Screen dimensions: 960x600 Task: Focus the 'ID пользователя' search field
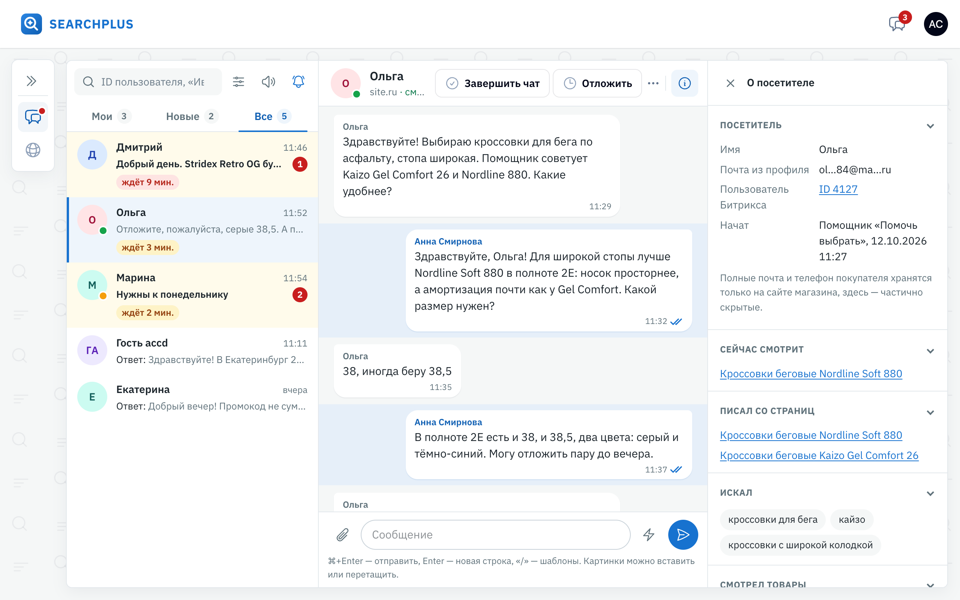pyautogui.click(x=148, y=82)
